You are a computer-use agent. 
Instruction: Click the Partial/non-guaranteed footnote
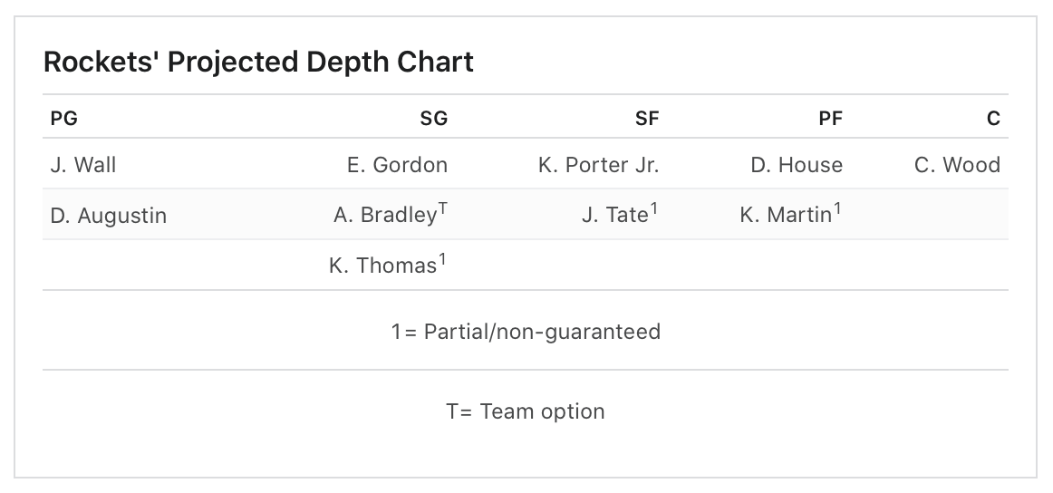pos(526,332)
